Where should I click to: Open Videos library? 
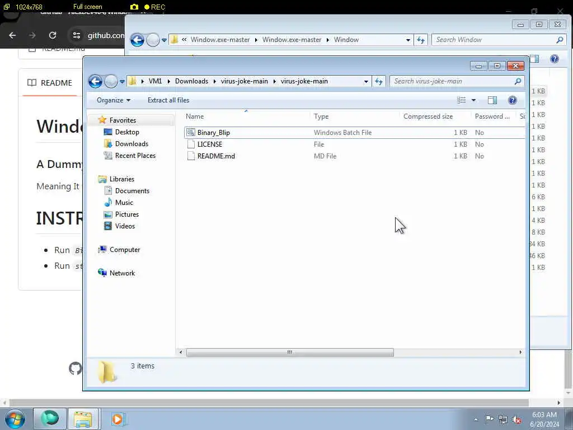click(125, 226)
